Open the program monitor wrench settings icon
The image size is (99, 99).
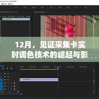tap(92, 50)
